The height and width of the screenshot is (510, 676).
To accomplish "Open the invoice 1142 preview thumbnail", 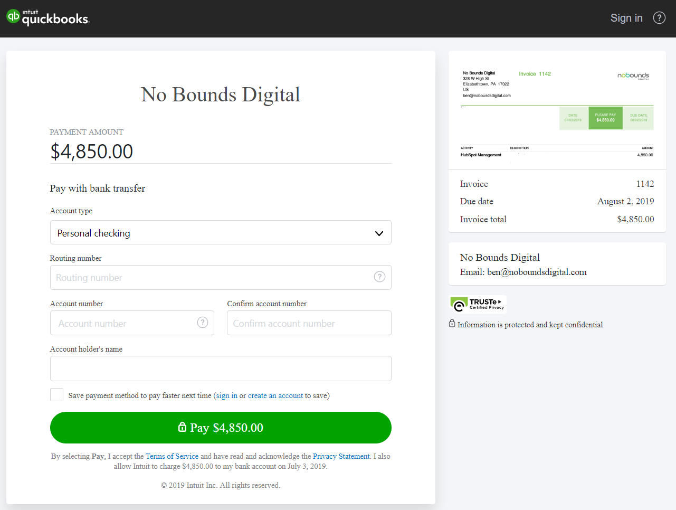I will 557,111.
